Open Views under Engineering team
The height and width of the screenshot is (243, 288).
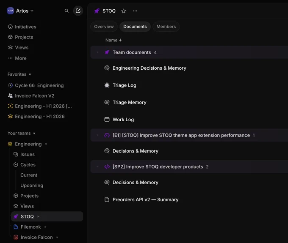tap(27, 206)
